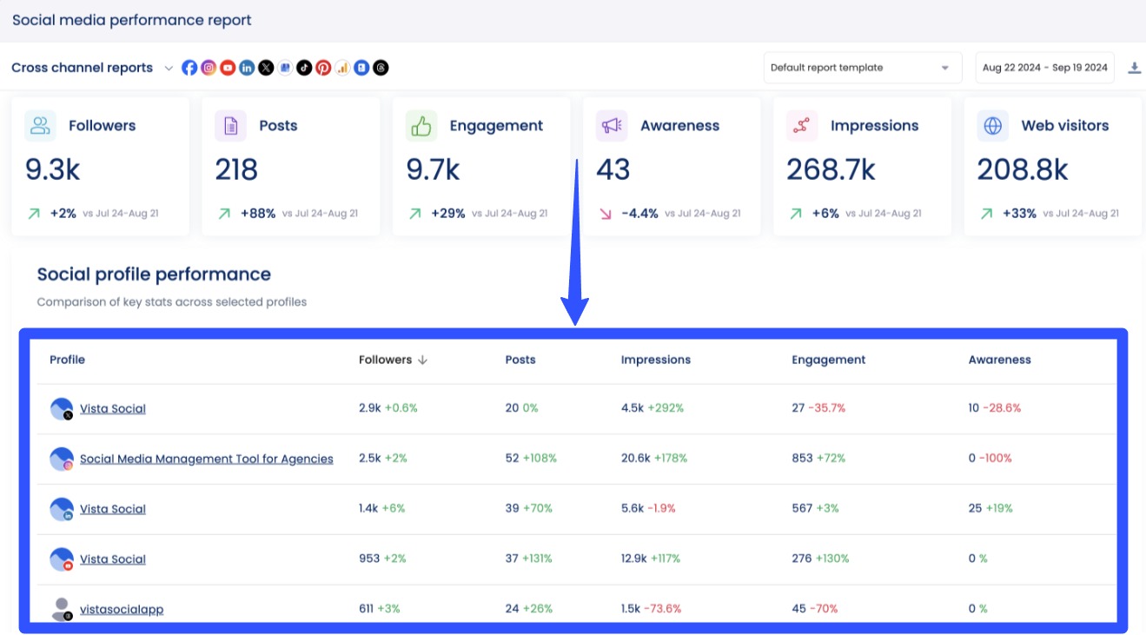Click the X (Twitter) channel icon
This screenshot has width=1146, height=635.
tap(266, 68)
